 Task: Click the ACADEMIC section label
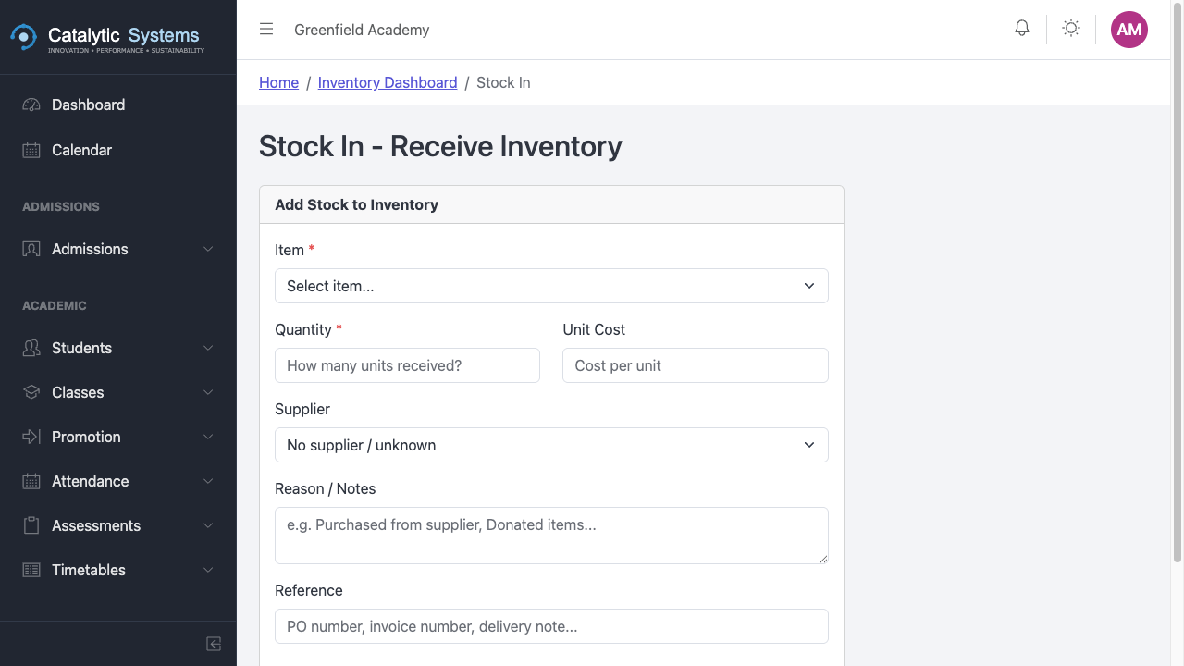coord(55,305)
